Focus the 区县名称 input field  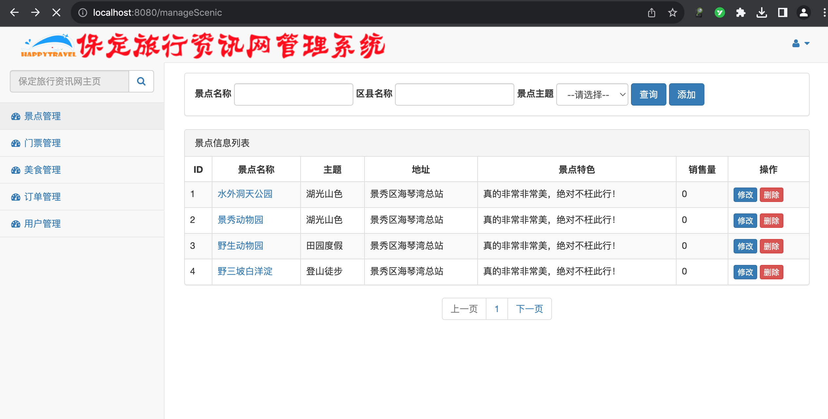455,94
